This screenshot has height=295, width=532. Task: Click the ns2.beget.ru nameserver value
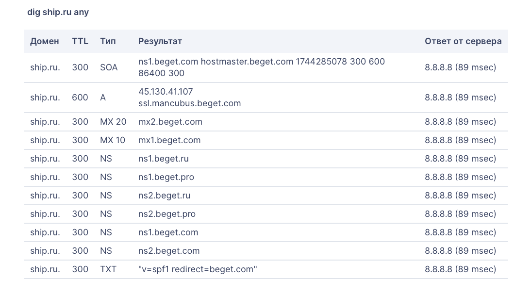164,196
